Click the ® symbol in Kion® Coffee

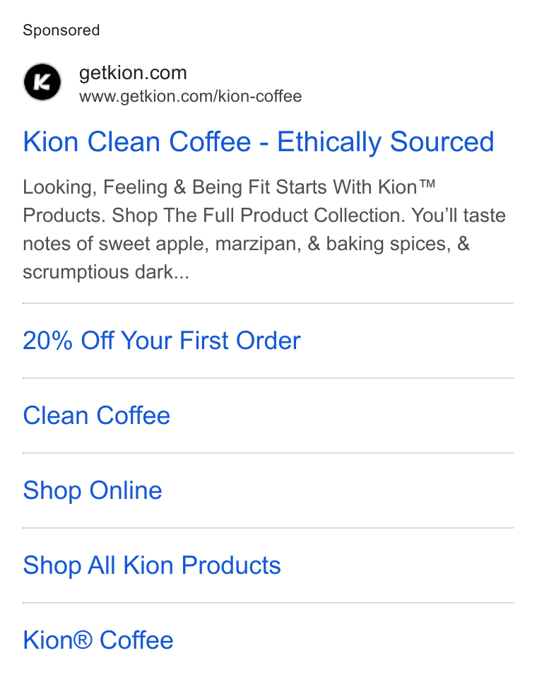point(83,640)
